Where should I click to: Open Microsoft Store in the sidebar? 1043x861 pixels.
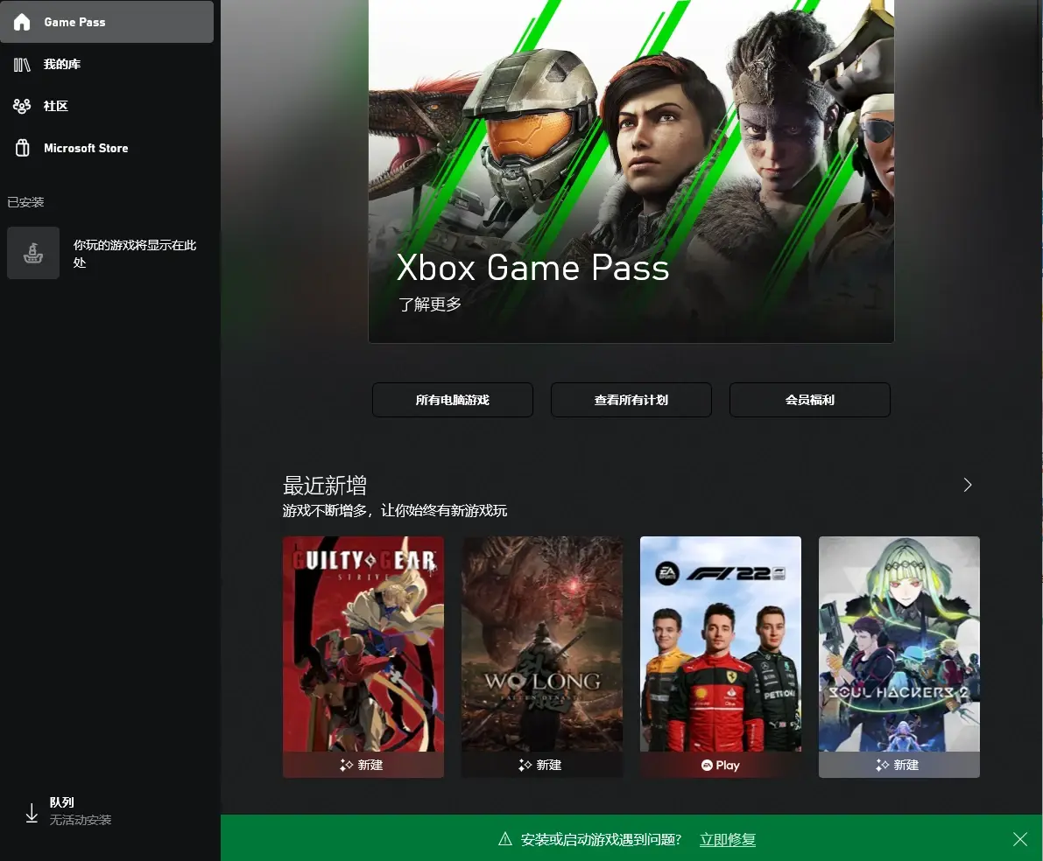tap(107, 148)
